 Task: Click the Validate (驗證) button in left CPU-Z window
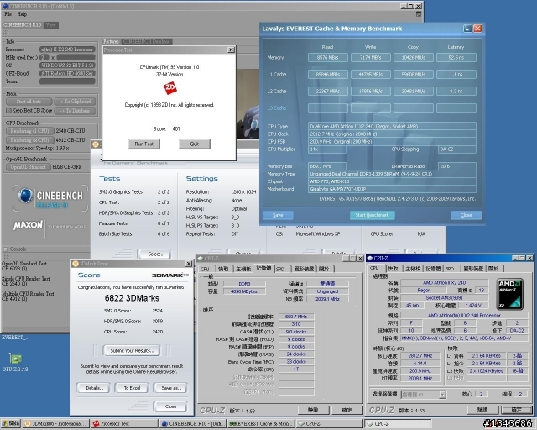pyautogui.click(x=313, y=410)
